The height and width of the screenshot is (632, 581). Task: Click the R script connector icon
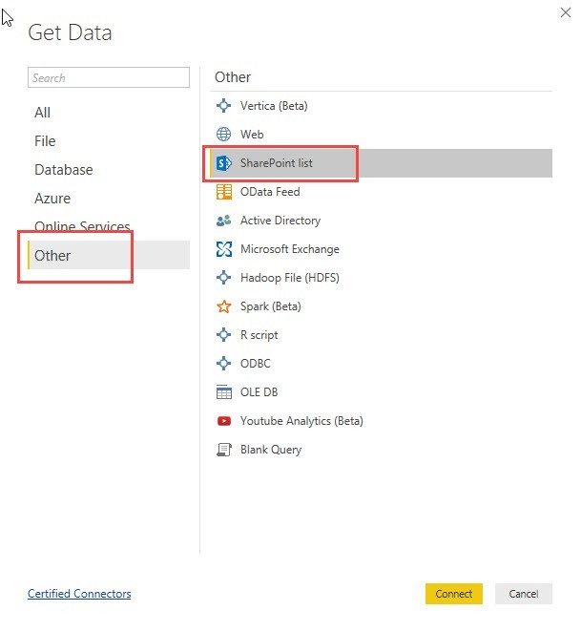click(x=223, y=335)
